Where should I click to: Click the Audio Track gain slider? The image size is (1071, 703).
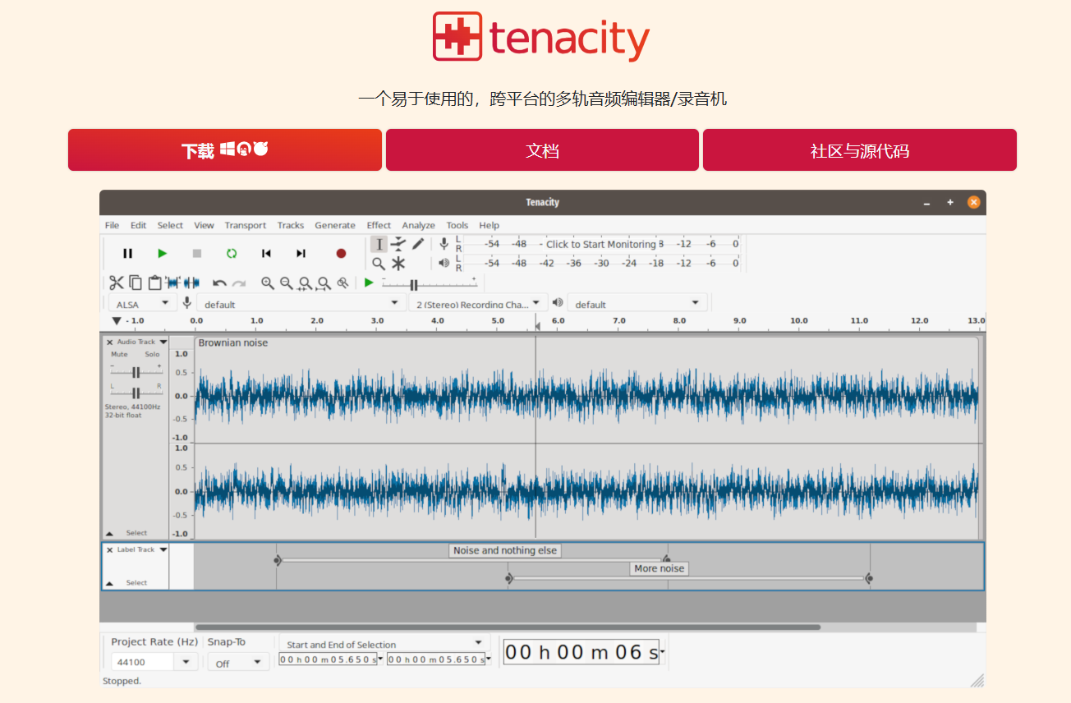coord(136,372)
